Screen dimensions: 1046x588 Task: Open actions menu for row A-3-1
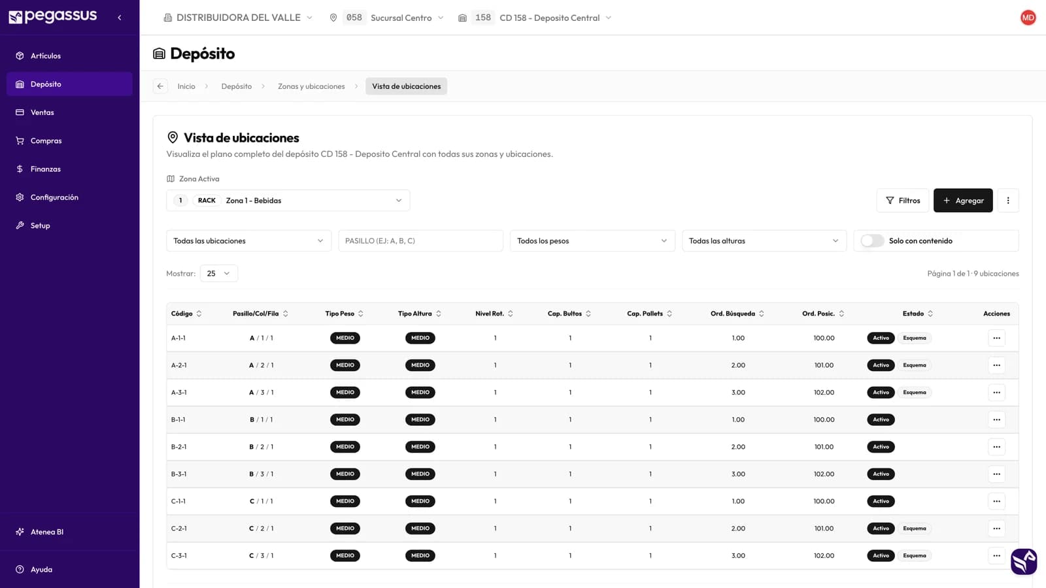point(996,393)
